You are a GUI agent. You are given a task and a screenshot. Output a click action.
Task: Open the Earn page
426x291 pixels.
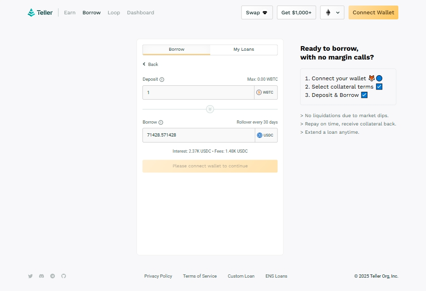point(70,12)
